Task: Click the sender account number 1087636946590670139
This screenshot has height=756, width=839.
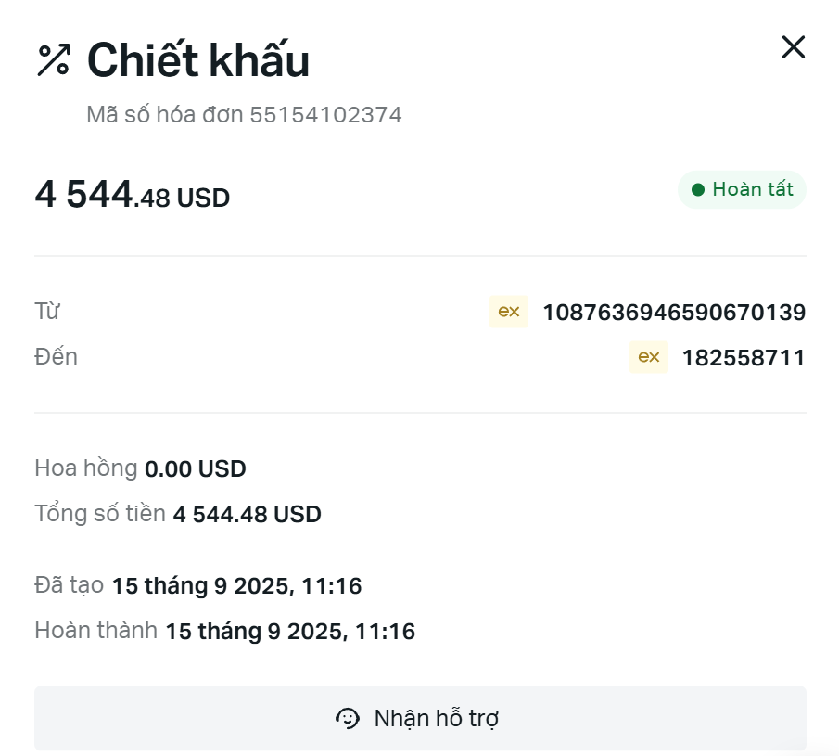Action: (673, 313)
